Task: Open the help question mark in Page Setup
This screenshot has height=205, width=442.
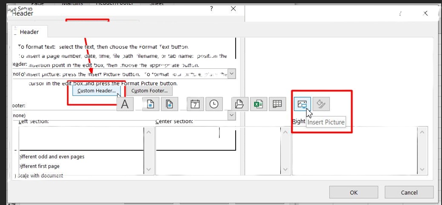Action: click(x=211, y=9)
